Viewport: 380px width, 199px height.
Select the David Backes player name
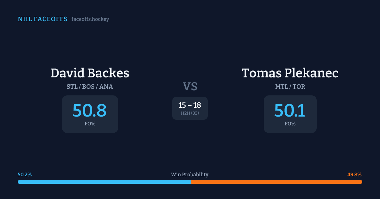[x=90, y=73]
